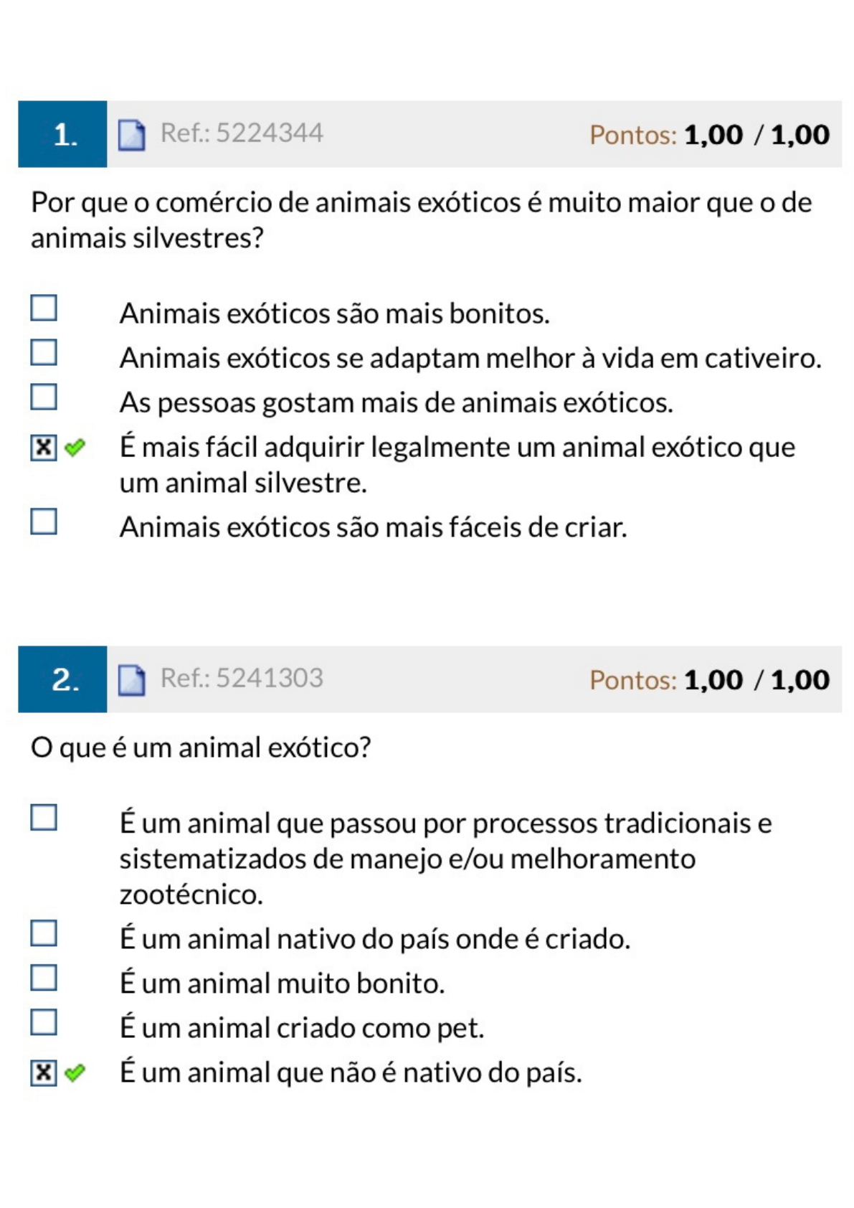Screen dimensions: 854x1208
Task: Open document icon beside Ref.: 5224344
Action: pos(131,135)
